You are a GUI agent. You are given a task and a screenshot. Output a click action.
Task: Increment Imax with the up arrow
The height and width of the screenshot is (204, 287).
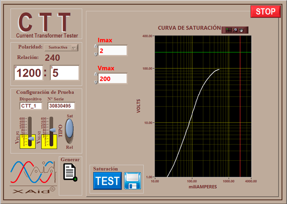click(x=96, y=46)
